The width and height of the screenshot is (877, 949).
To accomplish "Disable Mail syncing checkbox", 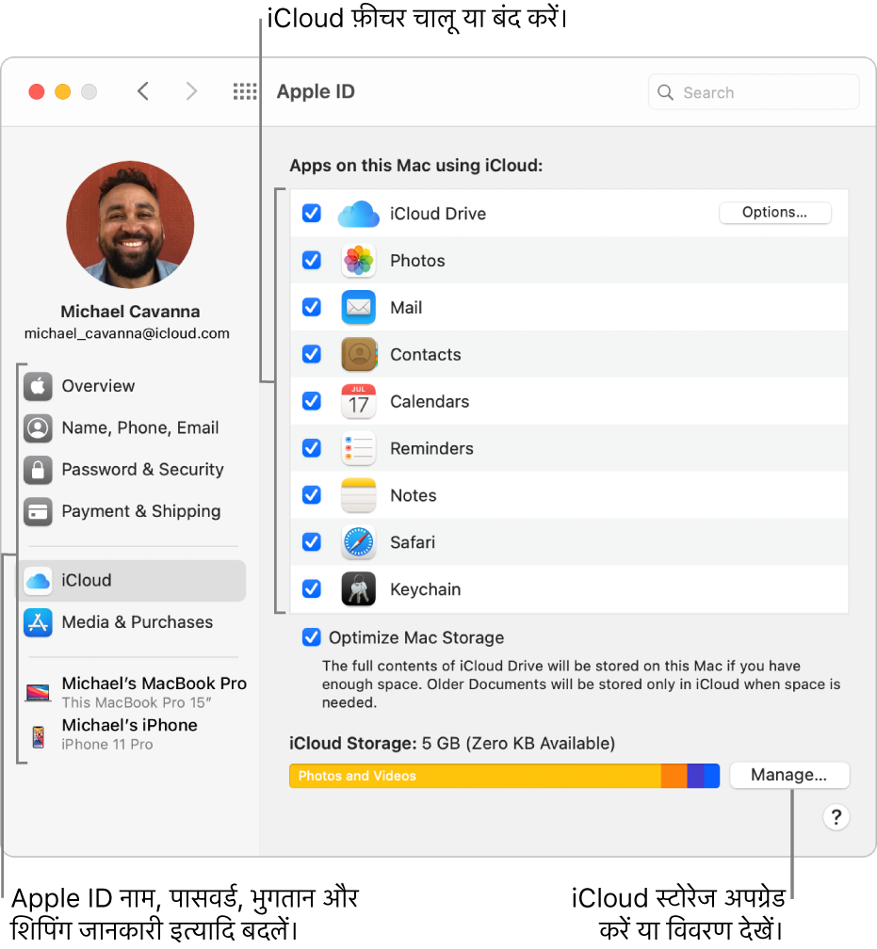I will pyautogui.click(x=311, y=307).
